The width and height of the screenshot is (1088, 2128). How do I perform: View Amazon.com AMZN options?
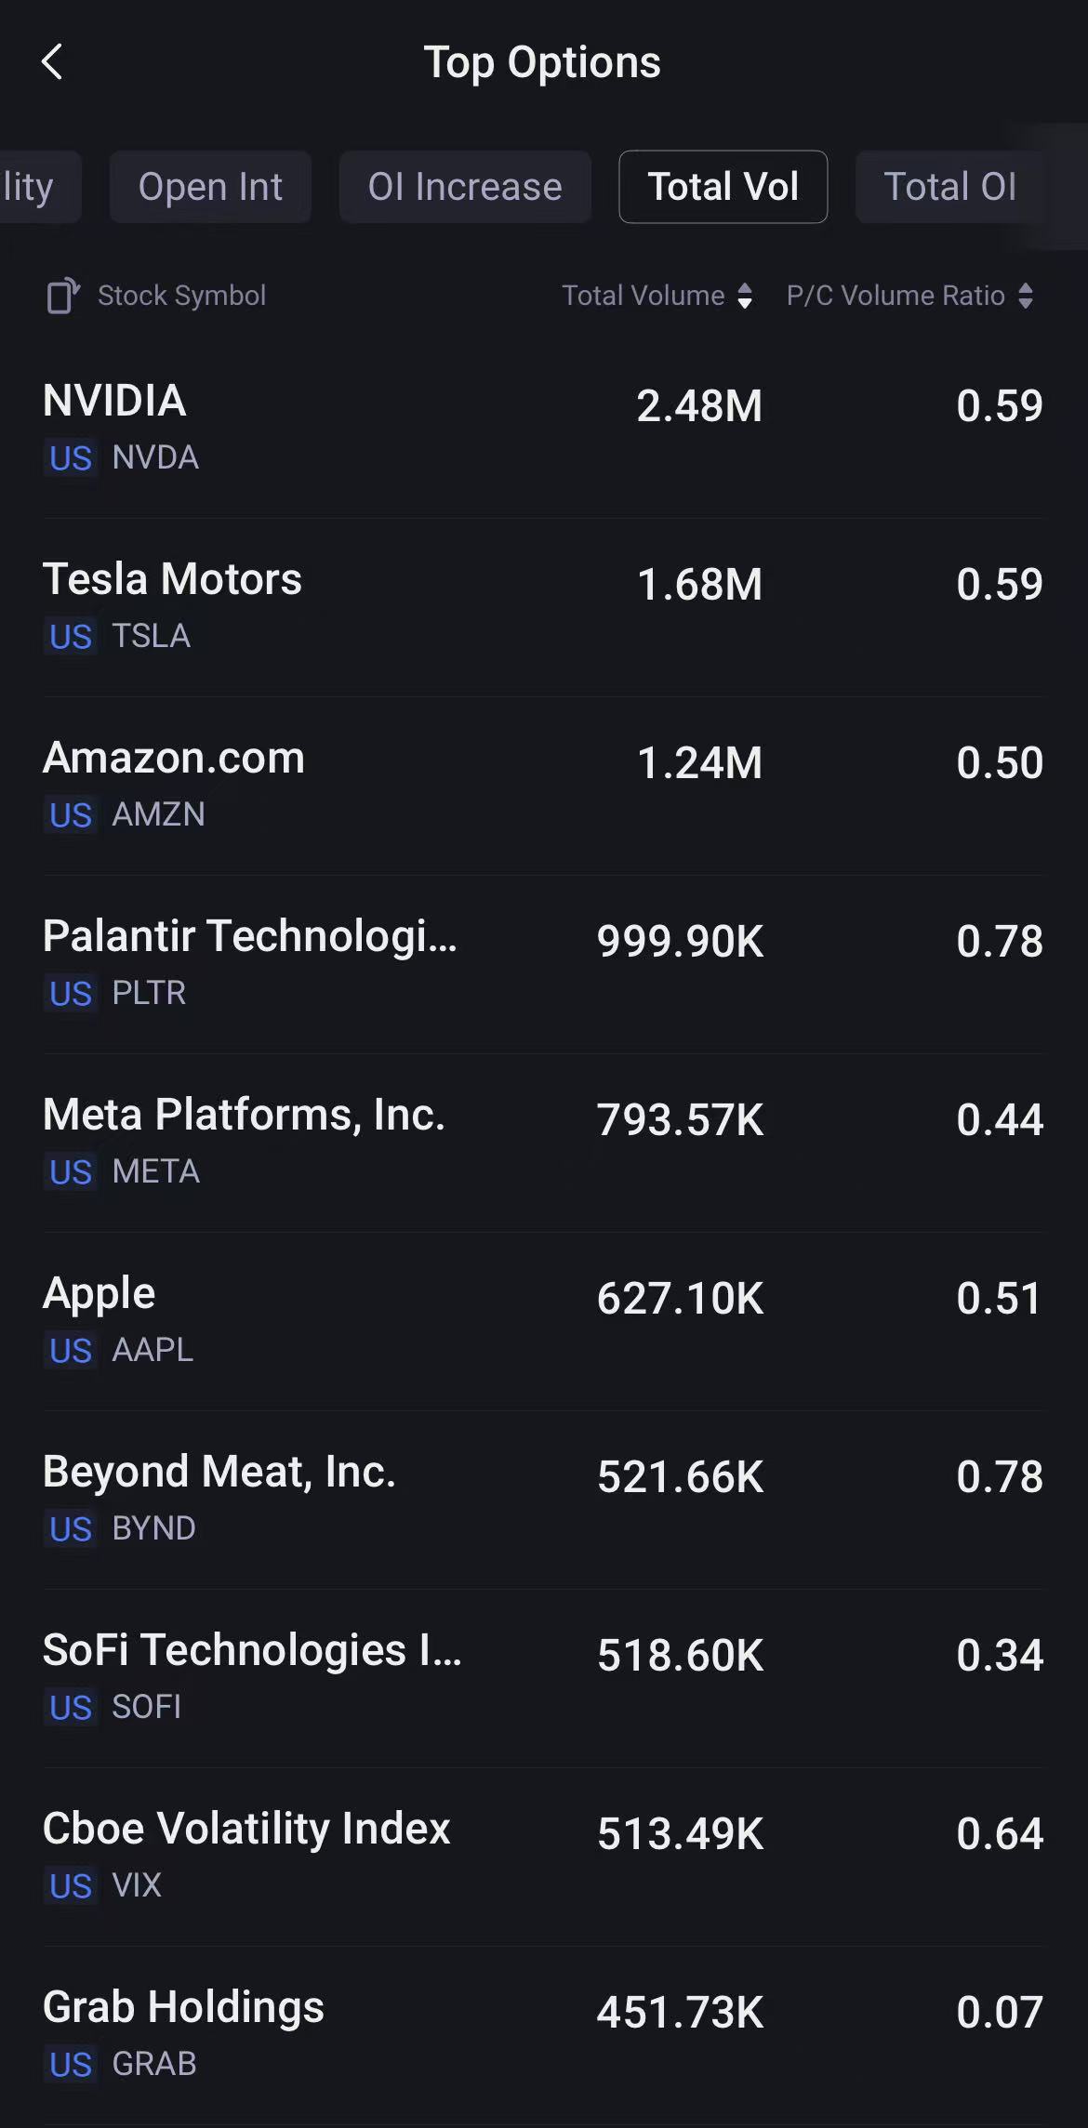[543, 785]
